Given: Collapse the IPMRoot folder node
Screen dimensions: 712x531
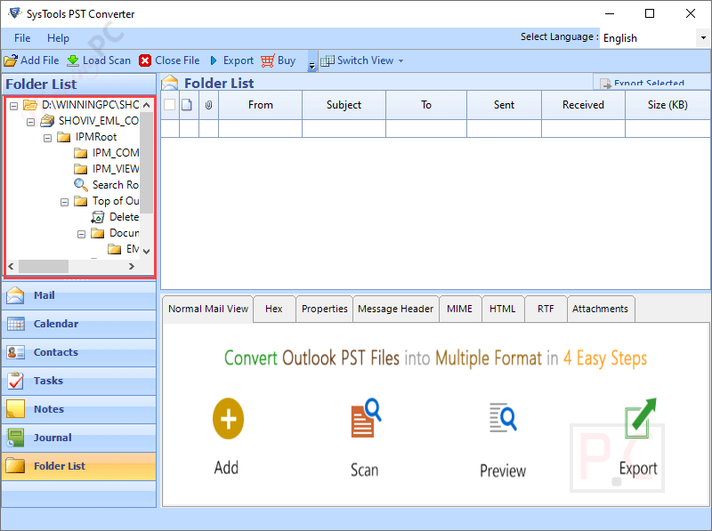Looking at the screenshot, I should [48, 138].
